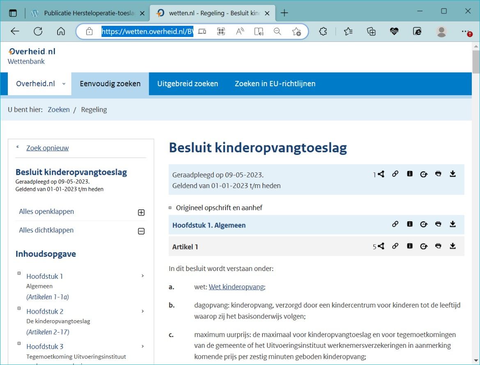
Task: Open Hoofdstuk 3 in contents
Action: click(45, 347)
